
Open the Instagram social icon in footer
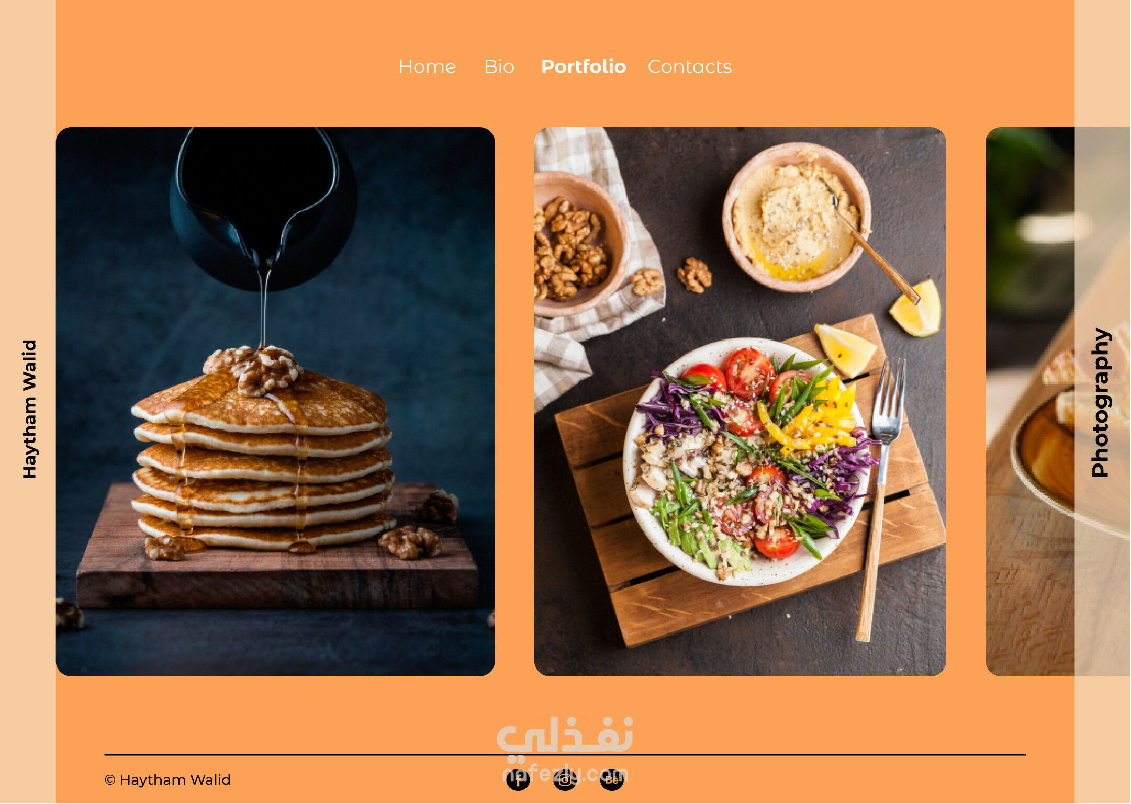(x=565, y=779)
